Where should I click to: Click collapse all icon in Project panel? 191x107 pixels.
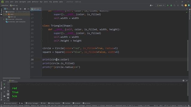coord(21,9)
